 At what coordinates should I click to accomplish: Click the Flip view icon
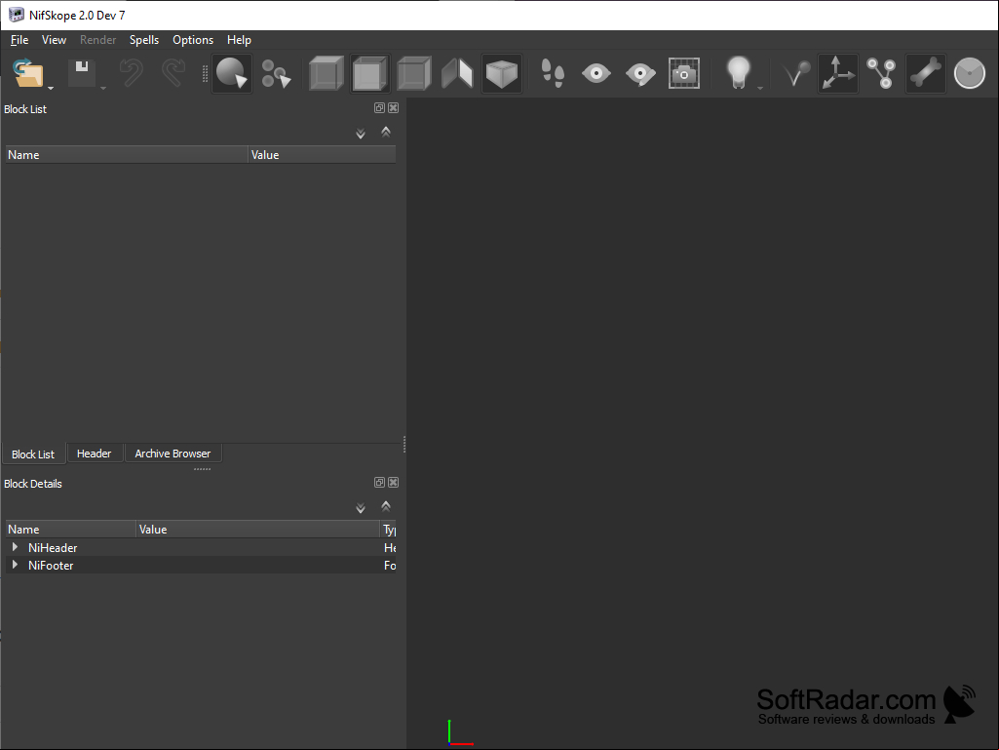tap(457, 73)
